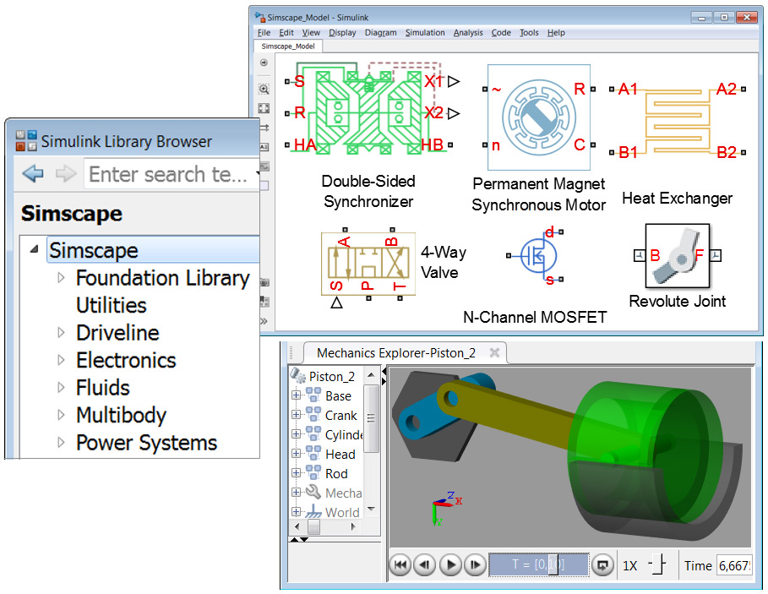Toggle loop playback in Mechanics Explorer

(x=602, y=565)
